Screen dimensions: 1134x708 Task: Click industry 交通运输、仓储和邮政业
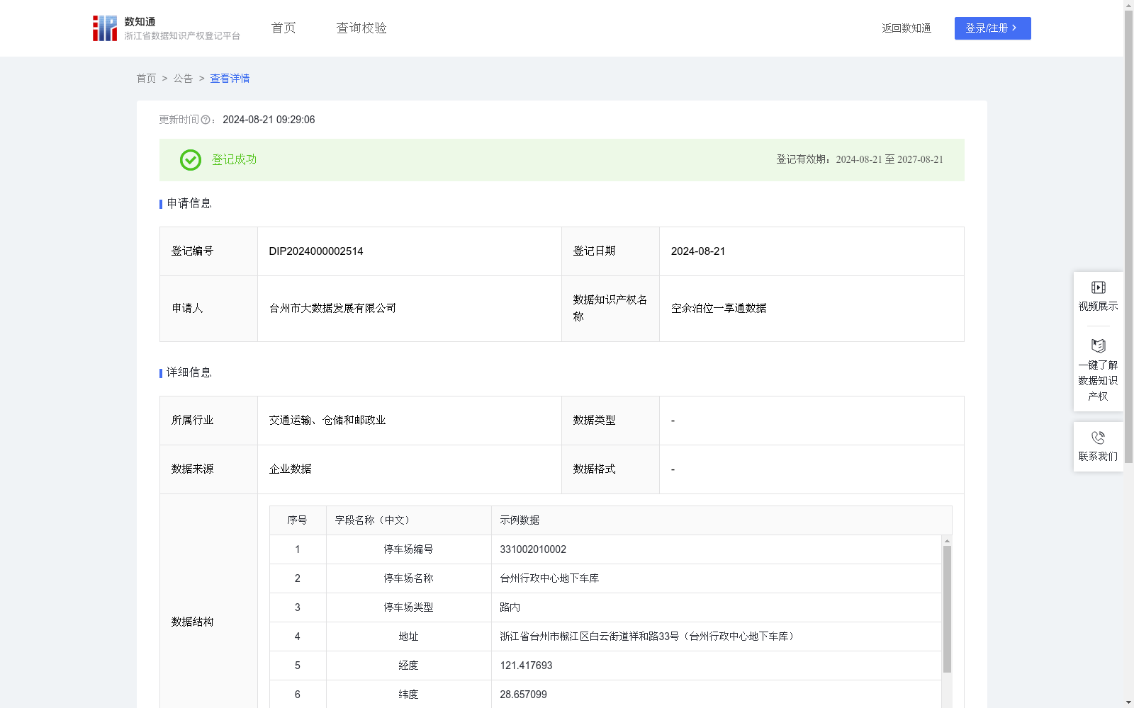click(327, 421)
